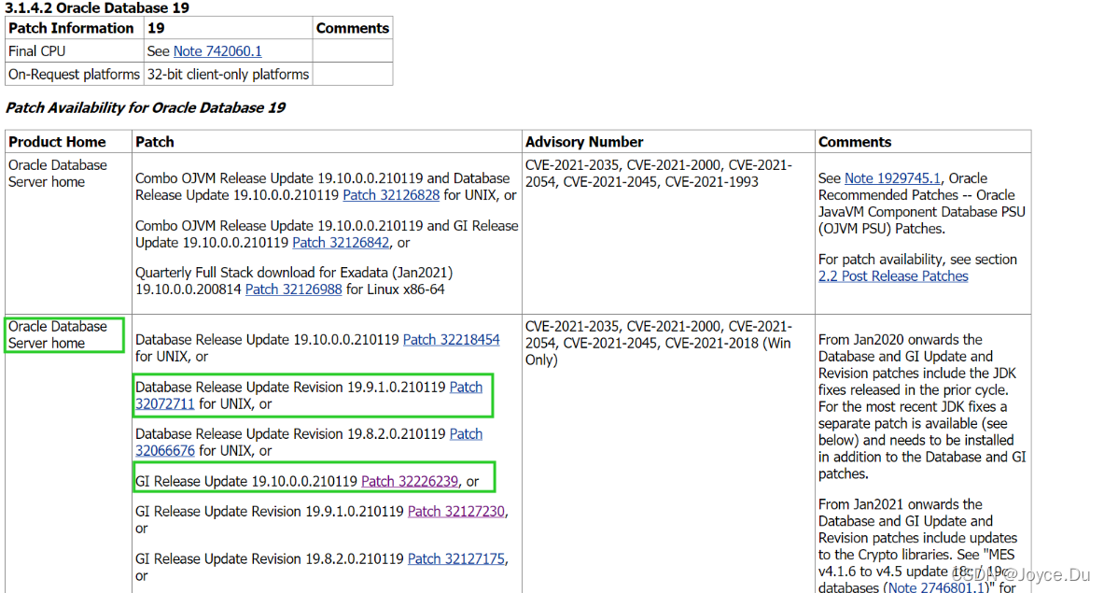Viewport: 1104px width, 593px height.
Task: Open Patch 32126828 link for UNIX
Action: (x=391, y=195)
